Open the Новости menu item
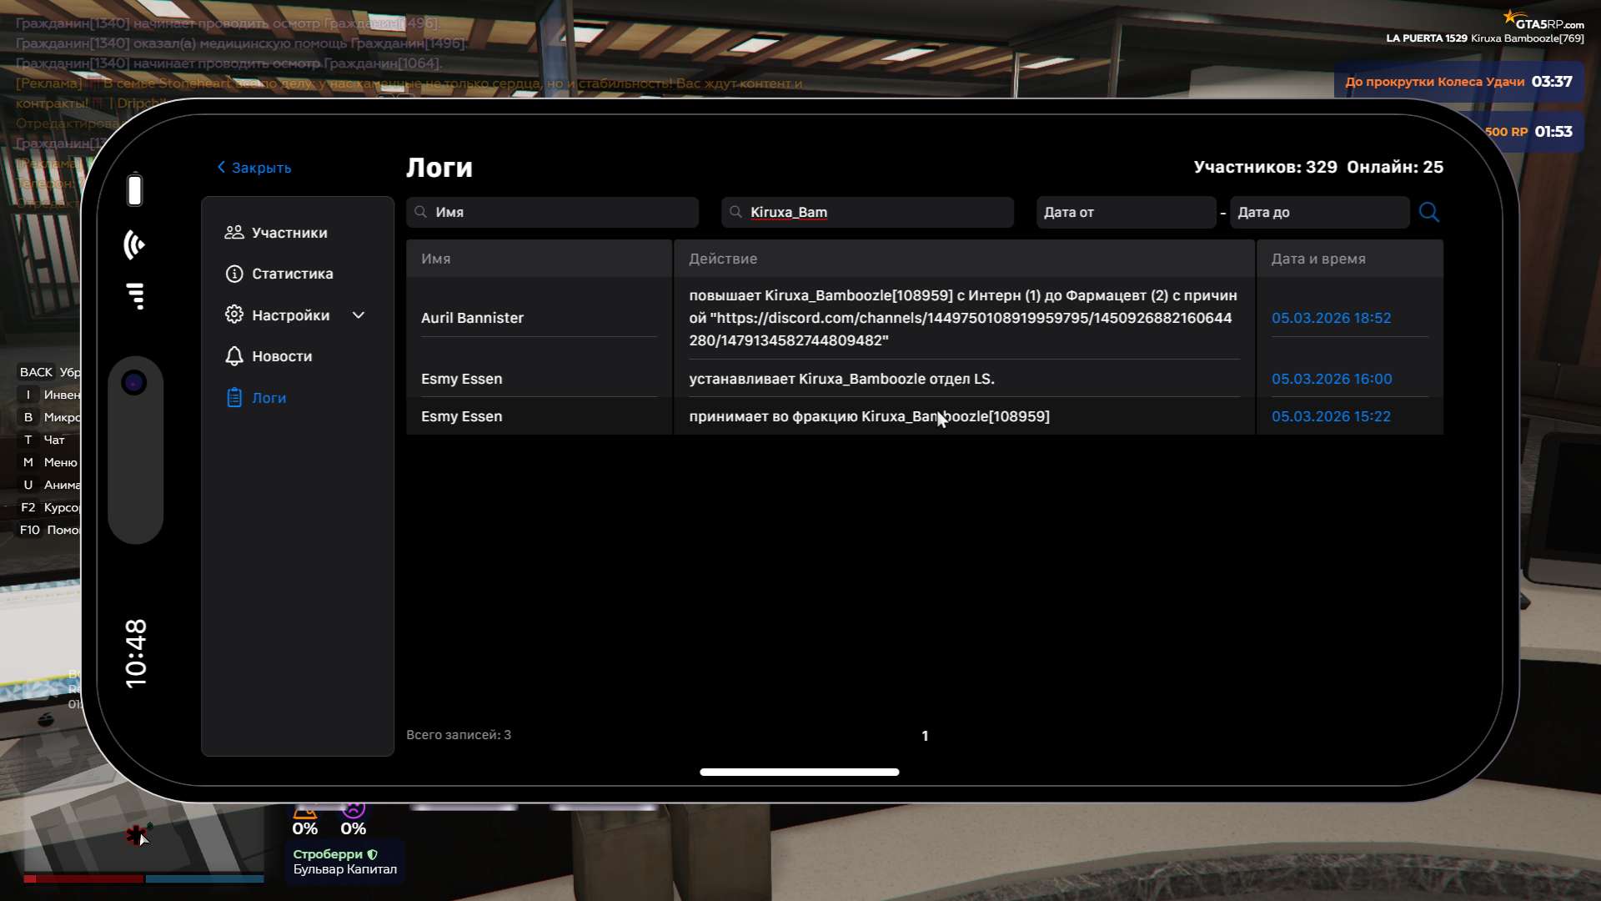 (x=282, y=356)
